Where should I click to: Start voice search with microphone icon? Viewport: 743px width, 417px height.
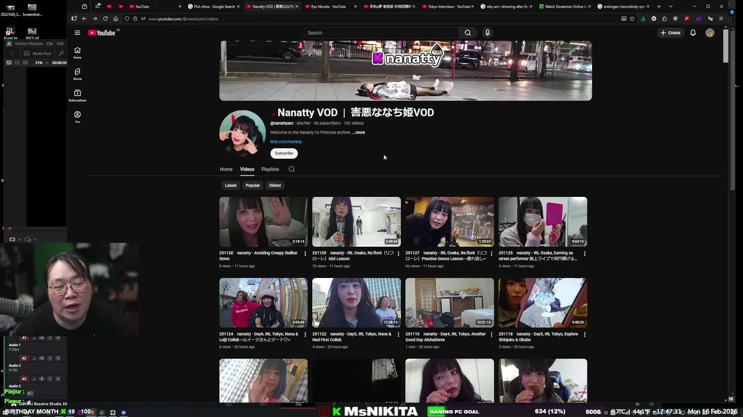click(488, 33)
